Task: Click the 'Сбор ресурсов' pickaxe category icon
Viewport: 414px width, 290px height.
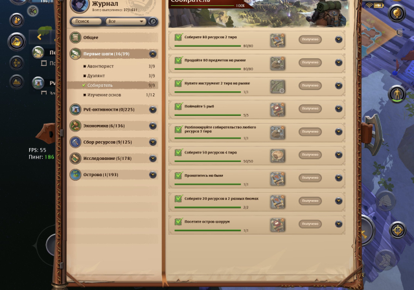Action: pyautogui.click(x=75, y=142)
